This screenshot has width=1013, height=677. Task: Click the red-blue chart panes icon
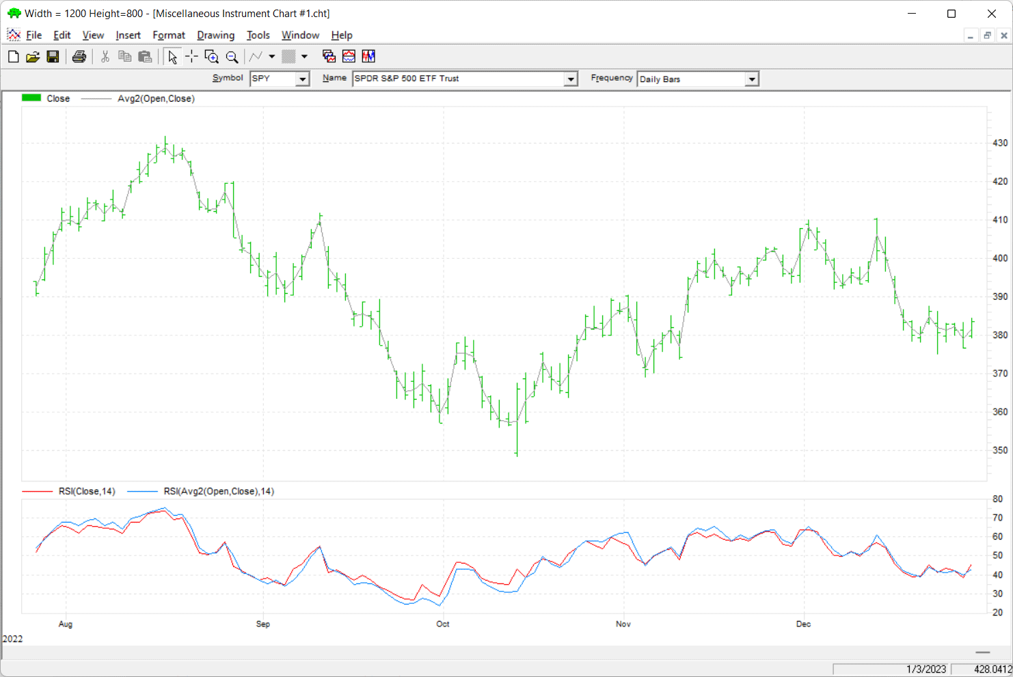[x=349, y=57]
